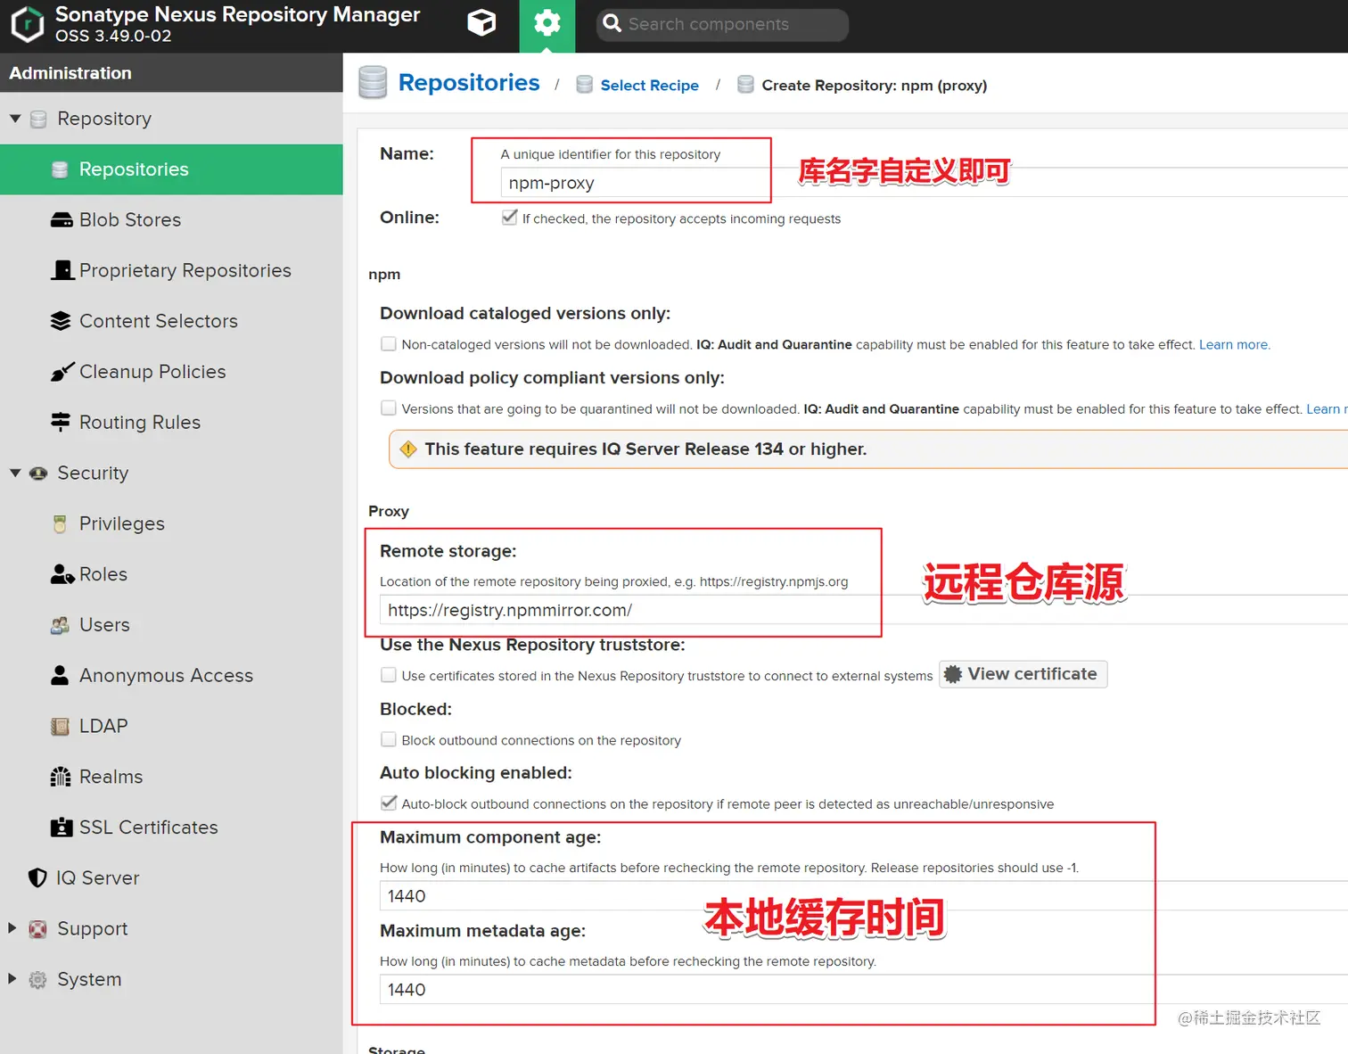This screenshot has height=1054, width=1348.
Task: Click the Routing Rules signpost icon
Action: coord(61,423)
